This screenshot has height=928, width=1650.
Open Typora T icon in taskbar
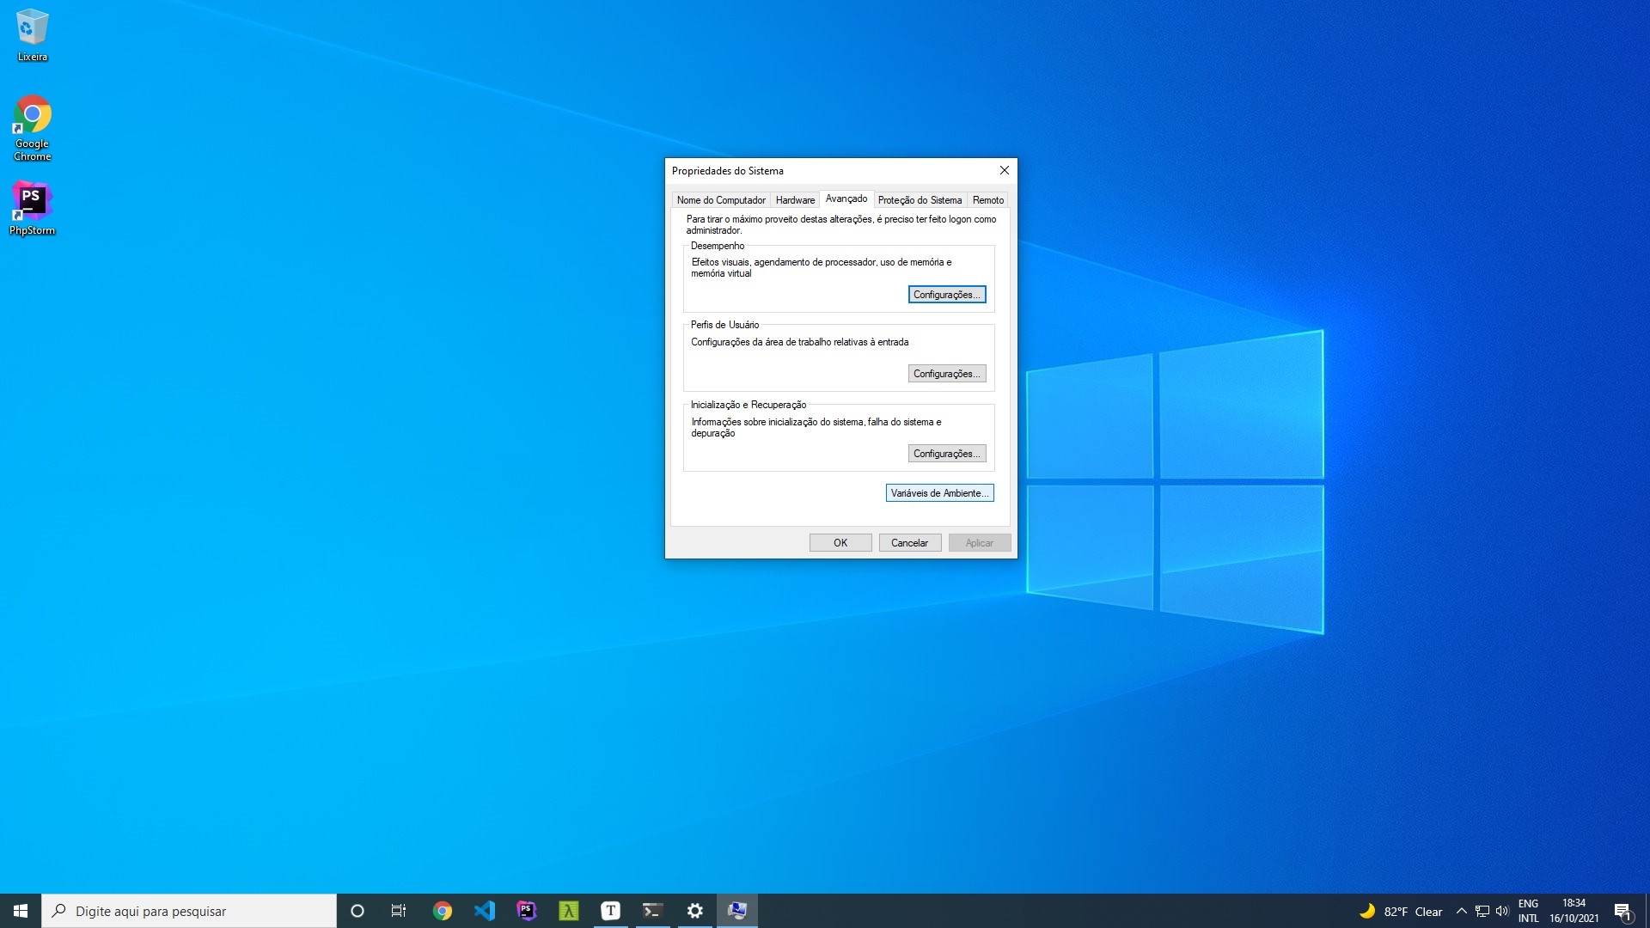click(610, 911)
